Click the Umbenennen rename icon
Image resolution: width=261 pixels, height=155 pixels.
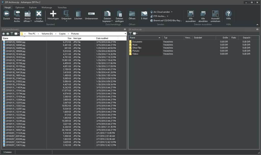pyautogui.click(x=92, y=14)
